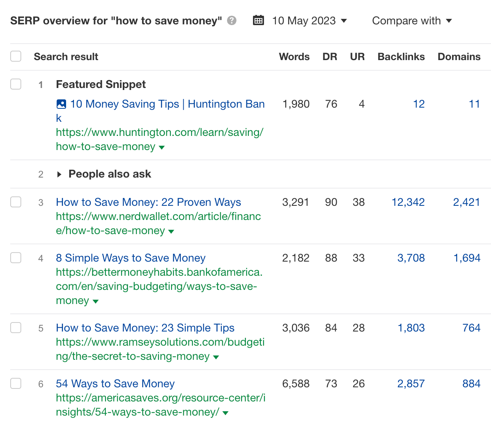491x425 pixels.
Task: Open the caret under the Bank of America URL
Action: tap(96, 302)
